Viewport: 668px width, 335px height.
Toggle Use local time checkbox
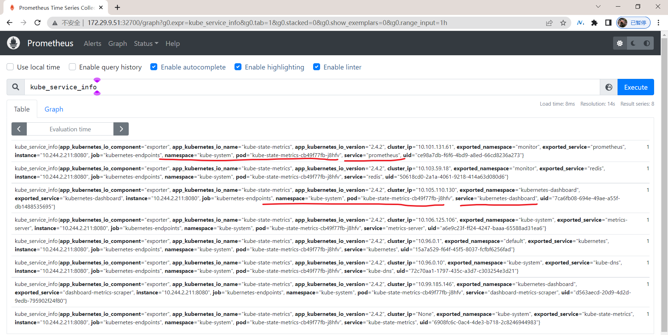(x=10, y=67)
